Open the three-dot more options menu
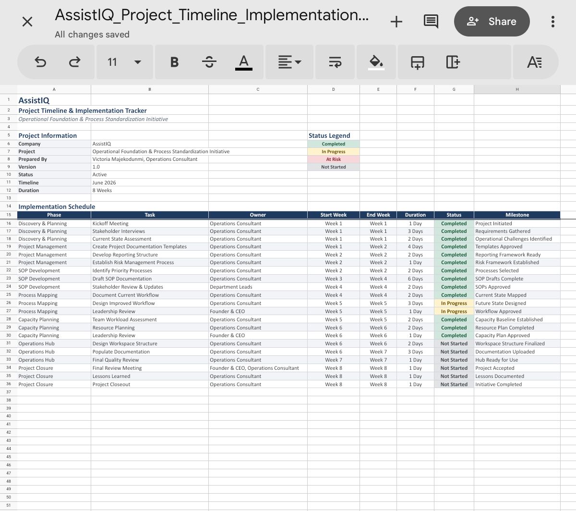Viewport: 576px width, 511px height. [x=553, y=22]
